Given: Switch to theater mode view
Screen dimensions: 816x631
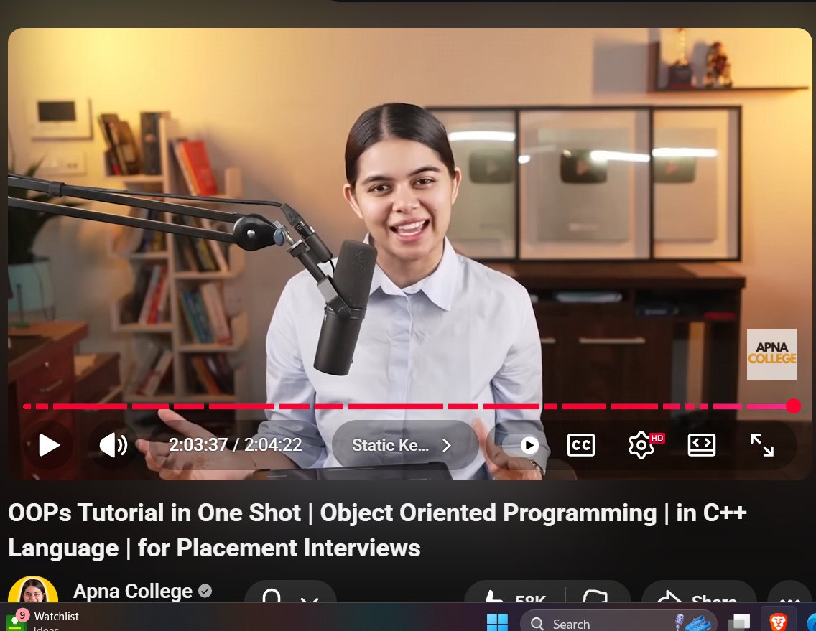Looking at the screenshot, I should (x=702, y=445).
